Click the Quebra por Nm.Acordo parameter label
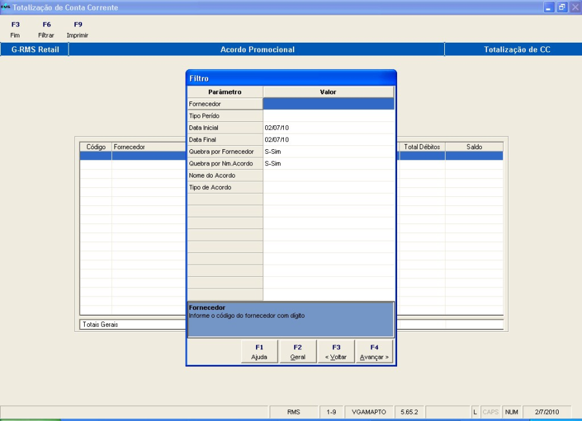This screenshot has width=582, height=421. 225,163
